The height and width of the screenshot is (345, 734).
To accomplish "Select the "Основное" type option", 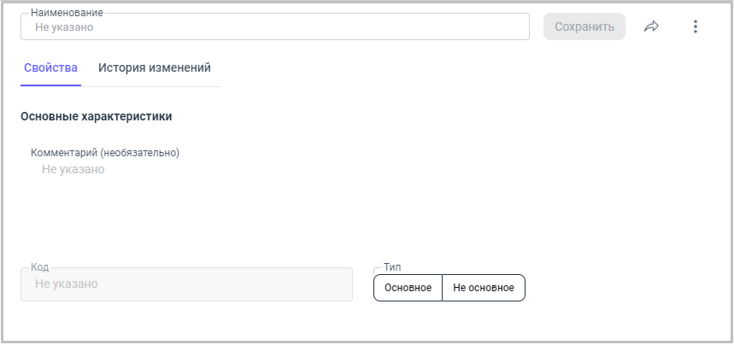I will point(408,288).
